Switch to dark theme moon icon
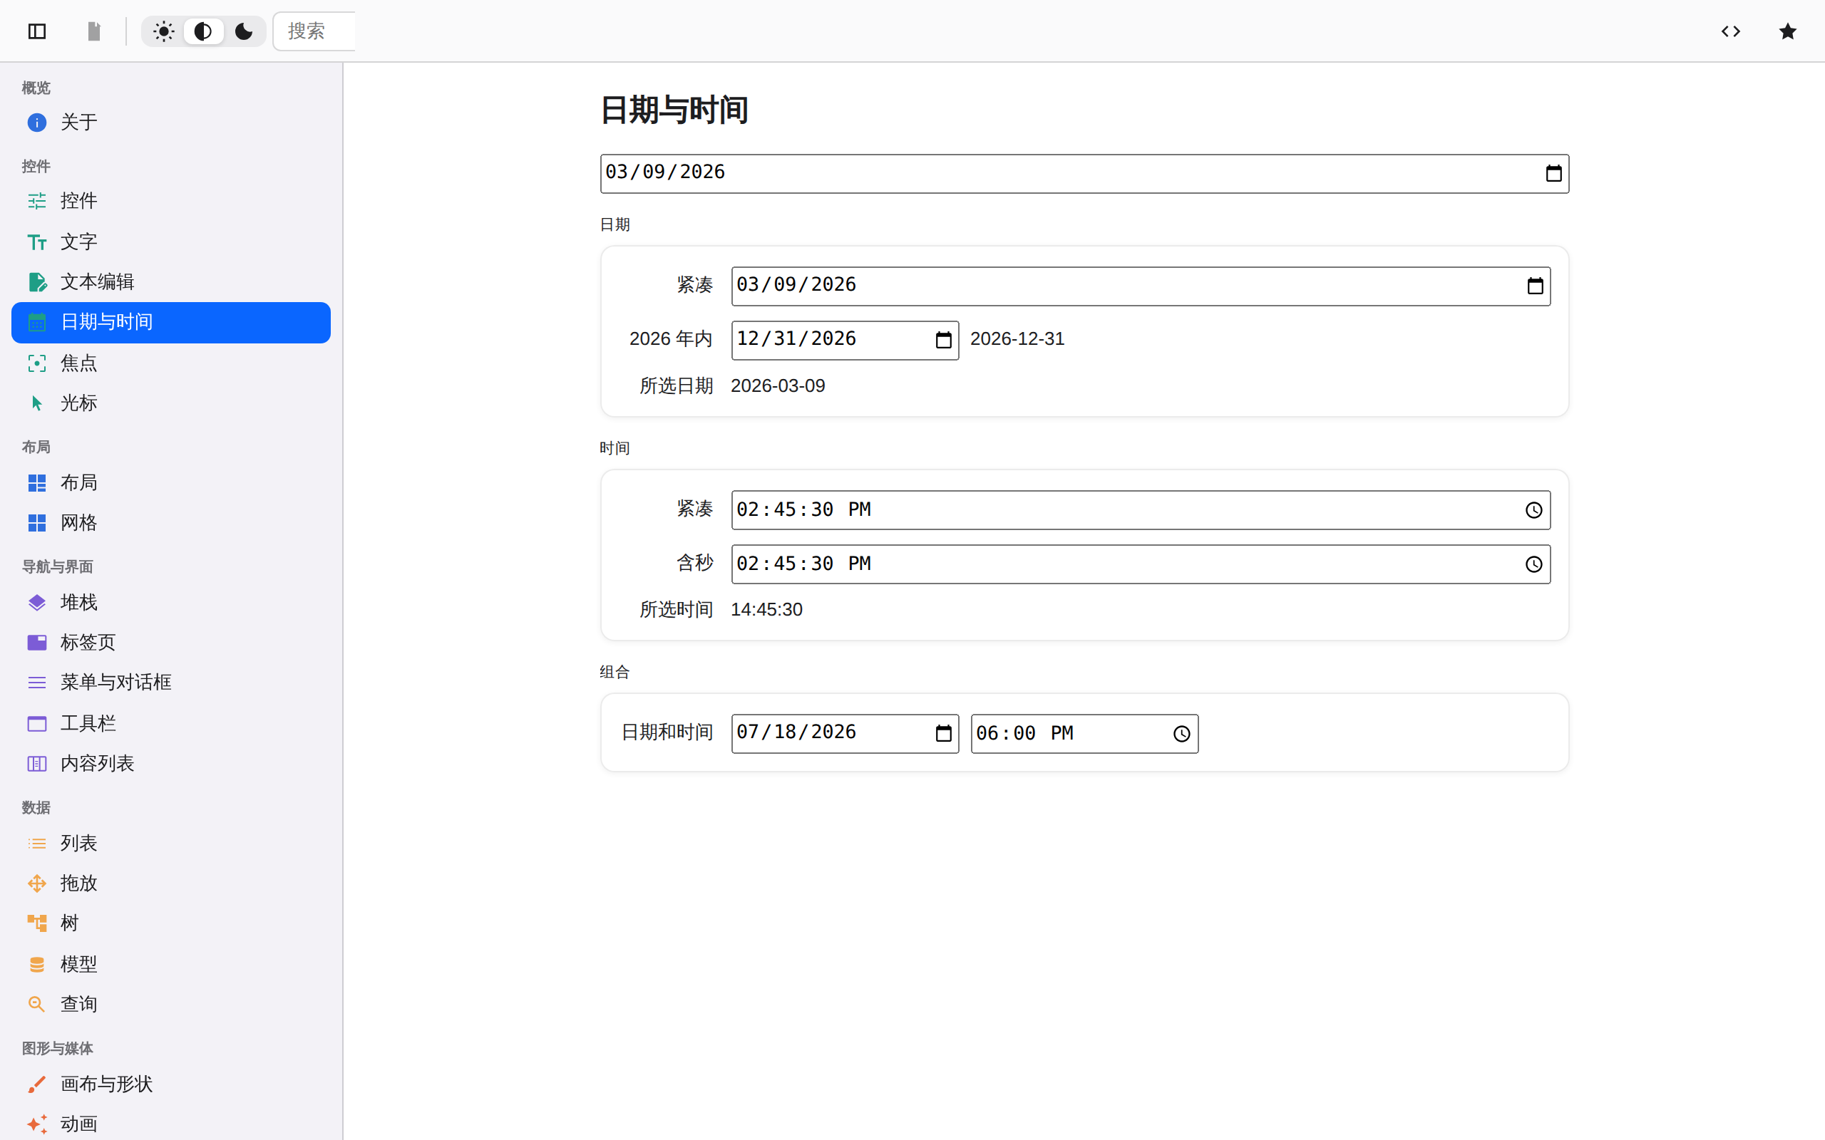Image resolution: width=1825 pixels, height=1140 pixels. [x=244, y=31]
